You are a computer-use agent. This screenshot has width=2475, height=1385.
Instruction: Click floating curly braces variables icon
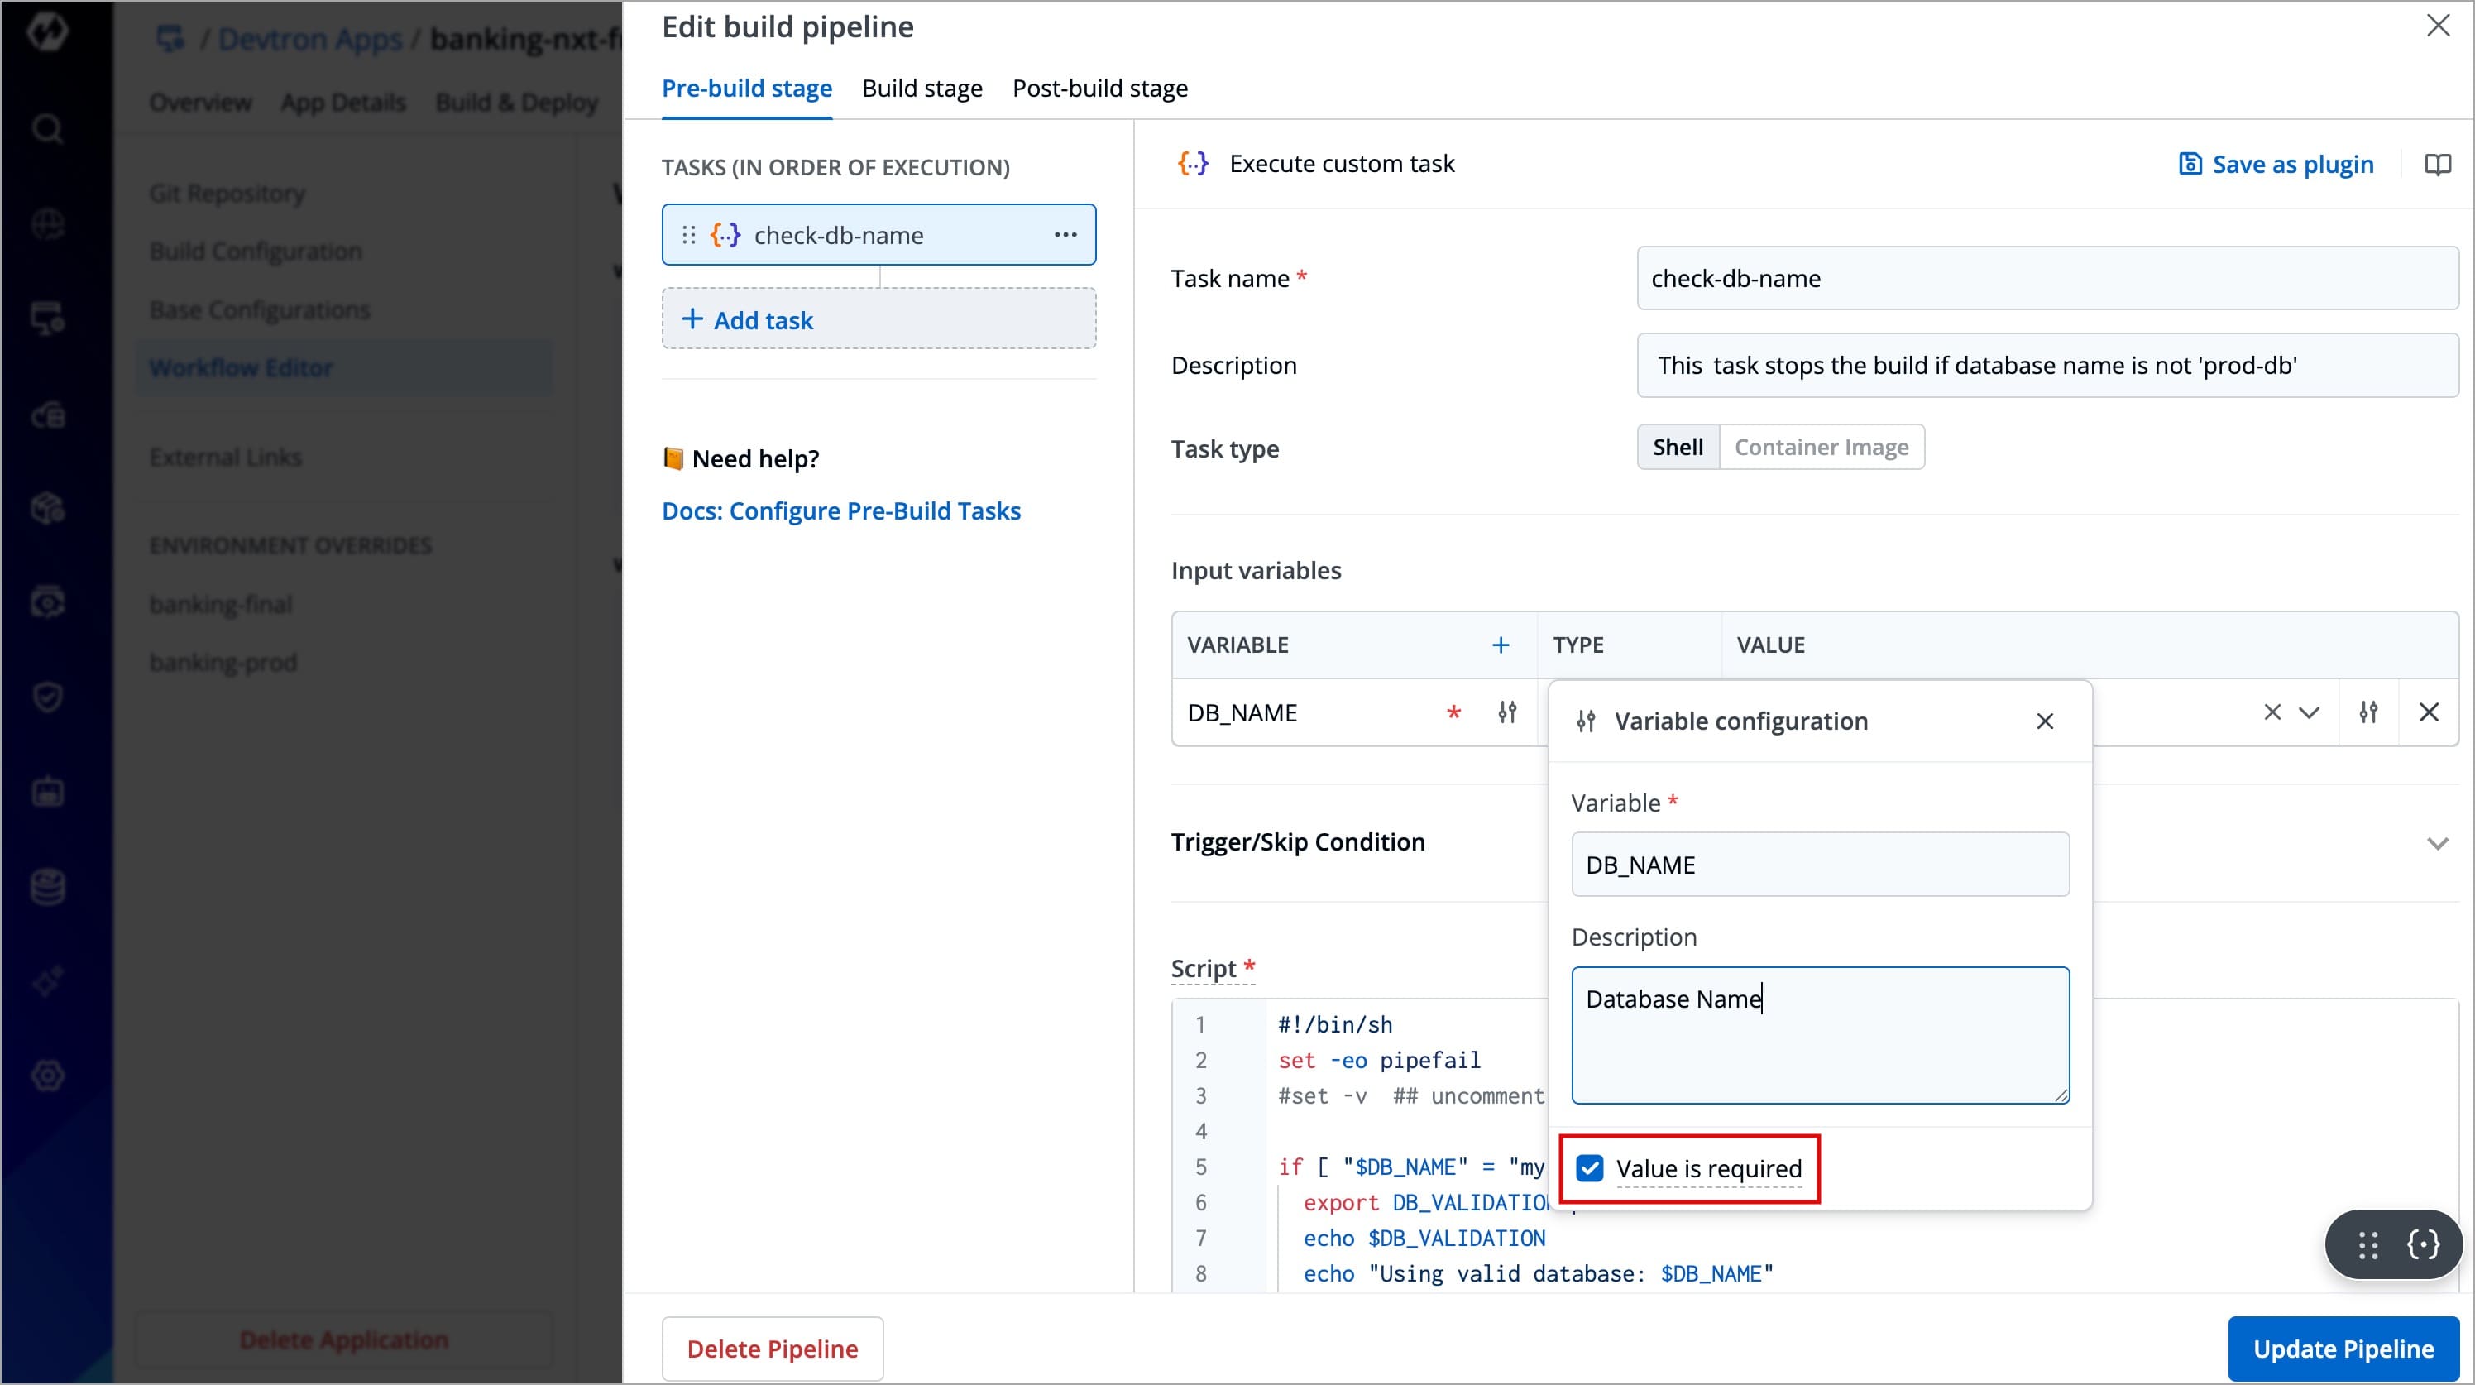(x=2422, y=1244)
